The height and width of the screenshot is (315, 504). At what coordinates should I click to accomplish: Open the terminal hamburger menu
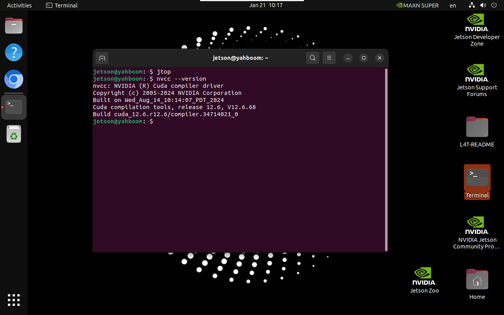tap(329, 58)
